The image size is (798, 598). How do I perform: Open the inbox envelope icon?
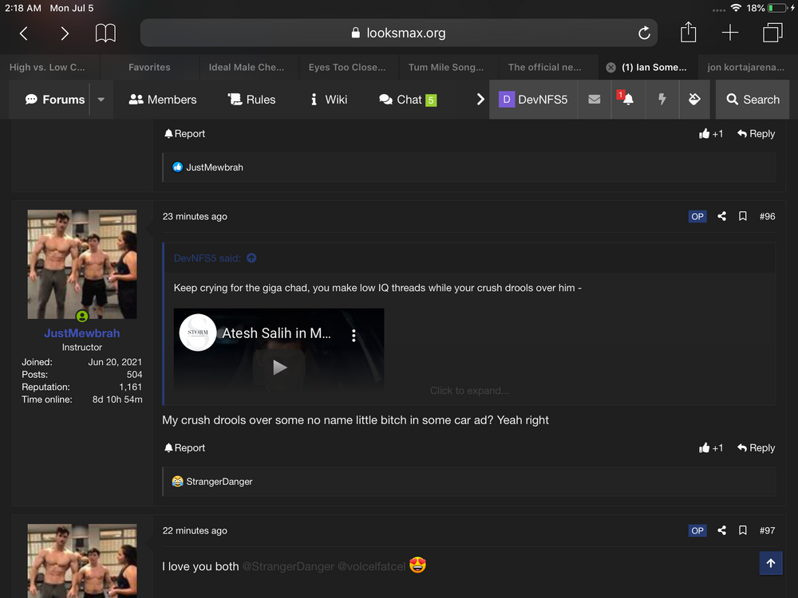pos(594,100)
